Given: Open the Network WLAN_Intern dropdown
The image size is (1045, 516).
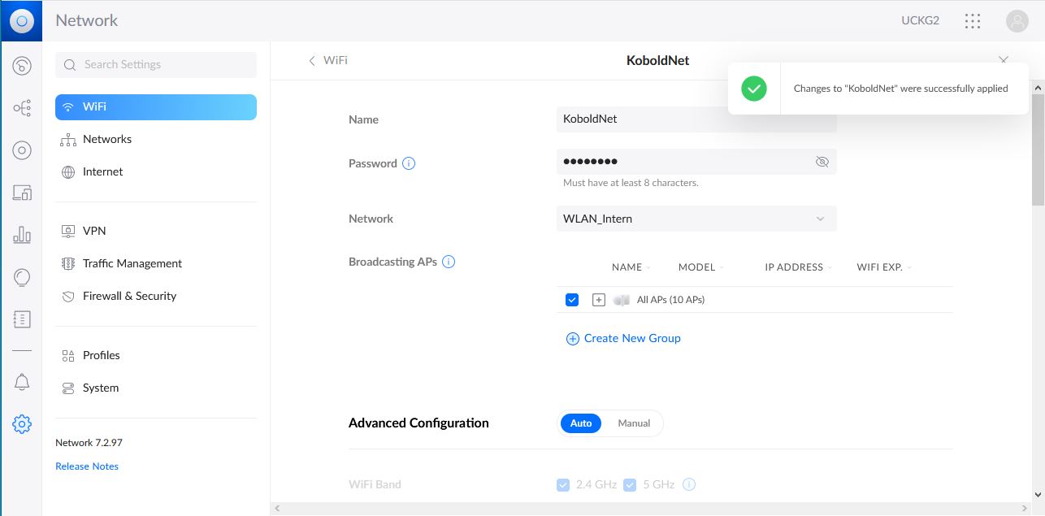Looking at the screenshot, I should [696, 219].
